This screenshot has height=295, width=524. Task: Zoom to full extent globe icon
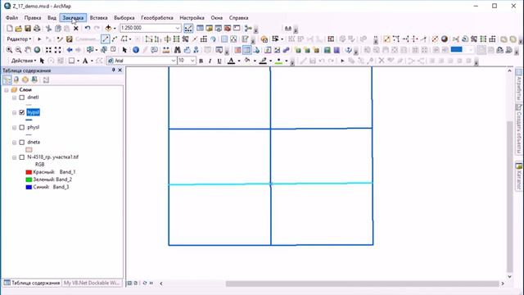(x=37, y=50)
